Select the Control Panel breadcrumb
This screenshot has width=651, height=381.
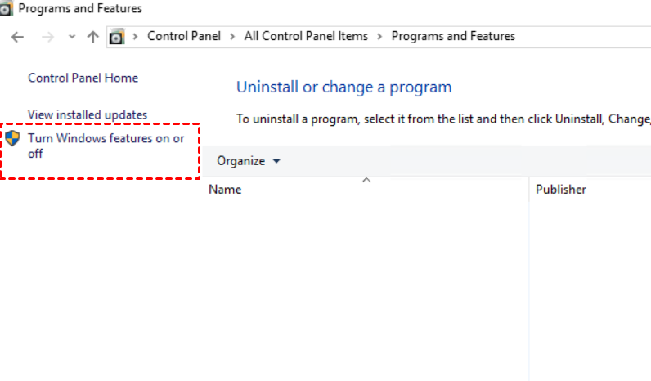point(184,37)
